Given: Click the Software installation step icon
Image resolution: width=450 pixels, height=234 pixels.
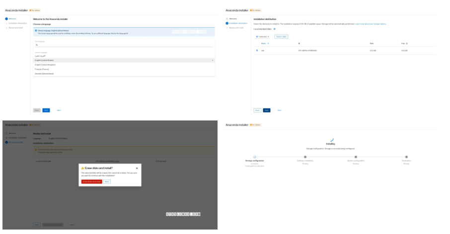Looking at the screenshot, I should (305, 157).
